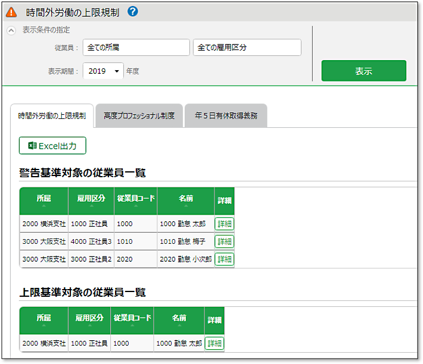Sort warning list by 従業員コード column
The width and height of the screenshot is (423, 364).
click(136, 201)
